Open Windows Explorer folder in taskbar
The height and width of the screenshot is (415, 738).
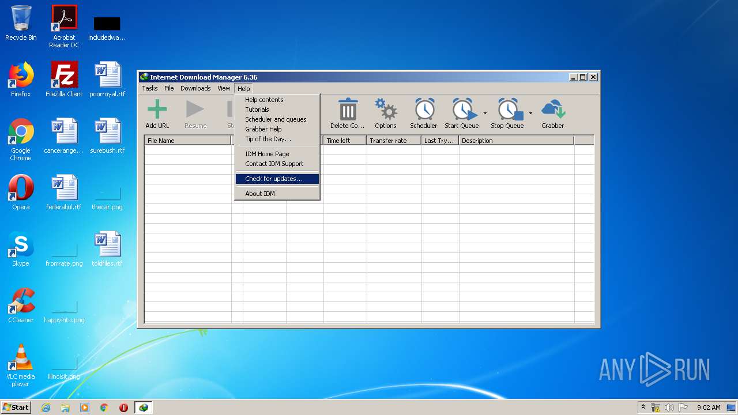[x=65, y=408]
